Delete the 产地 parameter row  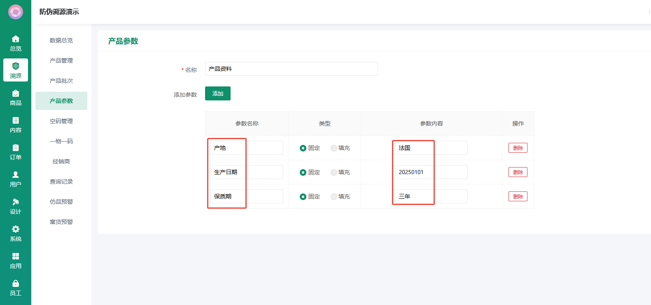518,148
